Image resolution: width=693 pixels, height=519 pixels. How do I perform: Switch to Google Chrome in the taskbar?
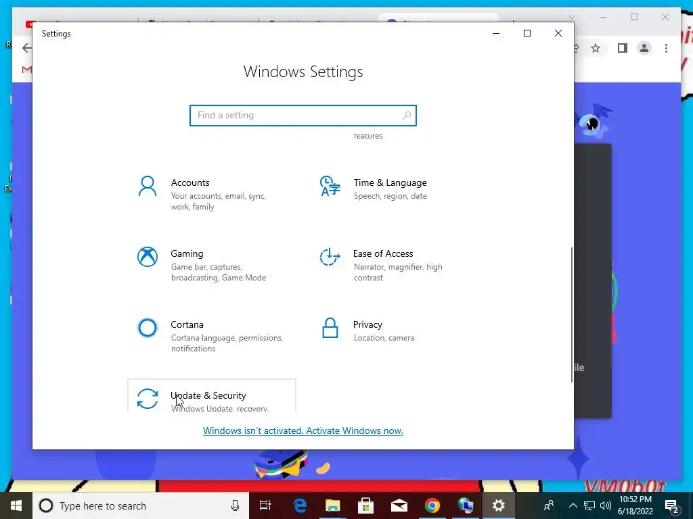pos(432,505)
